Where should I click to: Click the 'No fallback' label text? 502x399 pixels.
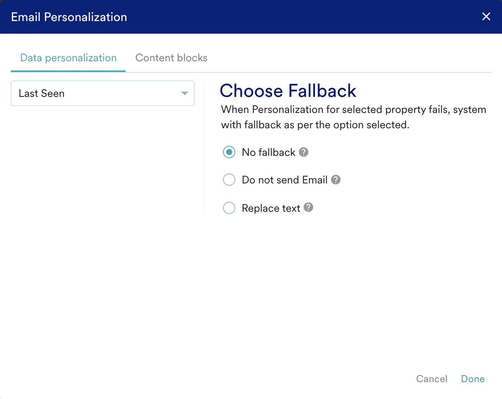[x=268, y=152]
